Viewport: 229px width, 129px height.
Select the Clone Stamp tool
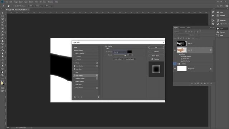[x=3, y=41]
